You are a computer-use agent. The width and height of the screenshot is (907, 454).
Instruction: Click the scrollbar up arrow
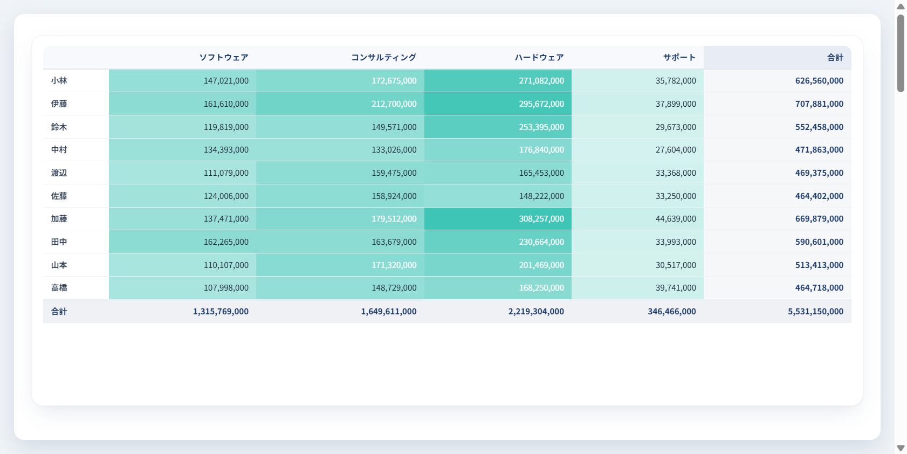pos(901,6)
